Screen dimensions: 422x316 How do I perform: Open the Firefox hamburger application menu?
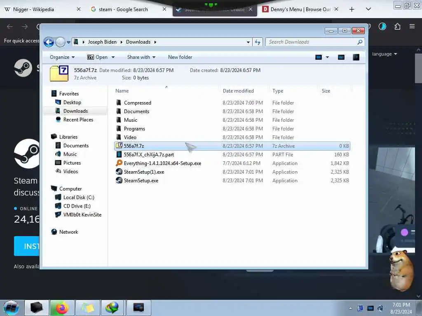click(412, 26)
